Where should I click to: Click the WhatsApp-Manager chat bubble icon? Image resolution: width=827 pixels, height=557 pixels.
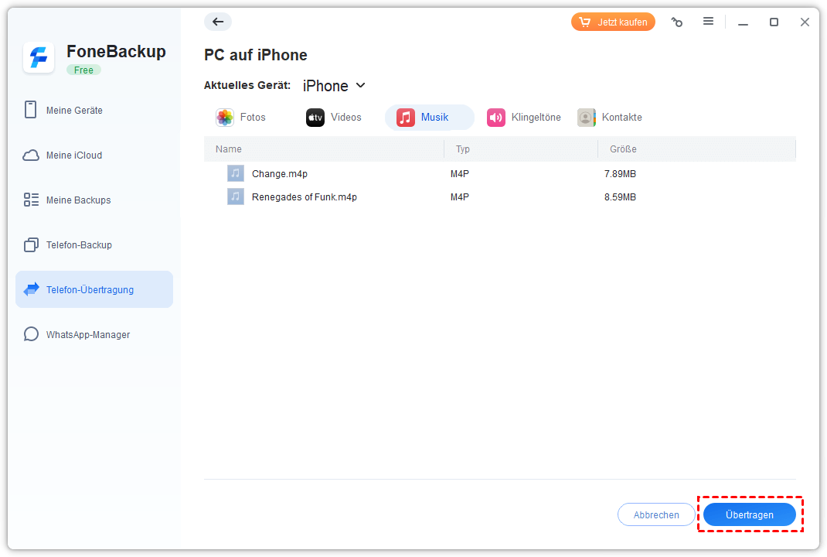click(31, 334)
